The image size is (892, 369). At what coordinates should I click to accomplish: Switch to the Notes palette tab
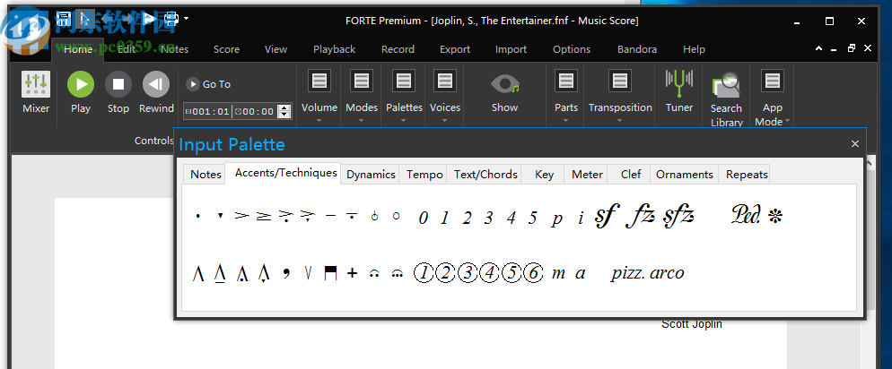click(206, 175)
